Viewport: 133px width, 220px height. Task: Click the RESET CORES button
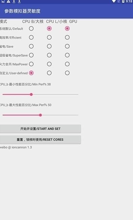click(x=40, y=140)
